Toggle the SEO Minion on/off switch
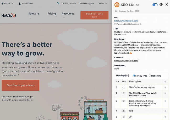This screenshot has width=170, height=120. [x=155, y=5]
